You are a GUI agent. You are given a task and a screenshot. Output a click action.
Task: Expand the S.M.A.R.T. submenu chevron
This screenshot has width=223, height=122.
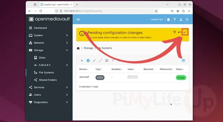[x=67, y=65]
